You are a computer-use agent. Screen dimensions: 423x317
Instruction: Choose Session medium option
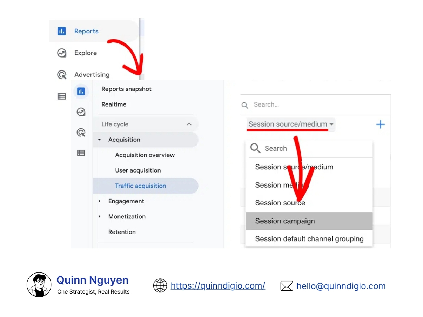(x=309, y=185)
